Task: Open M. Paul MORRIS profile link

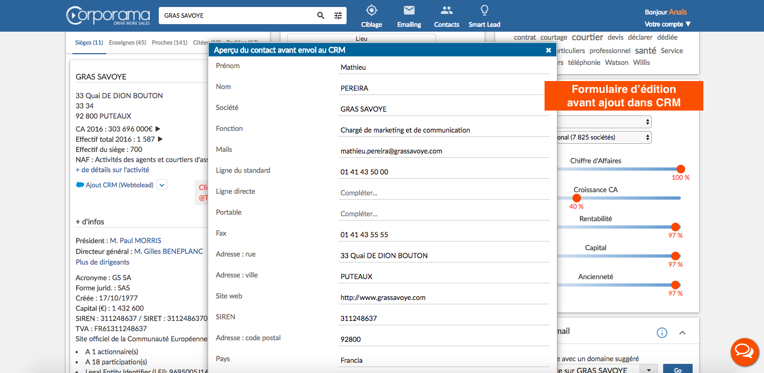Action: 135,240
